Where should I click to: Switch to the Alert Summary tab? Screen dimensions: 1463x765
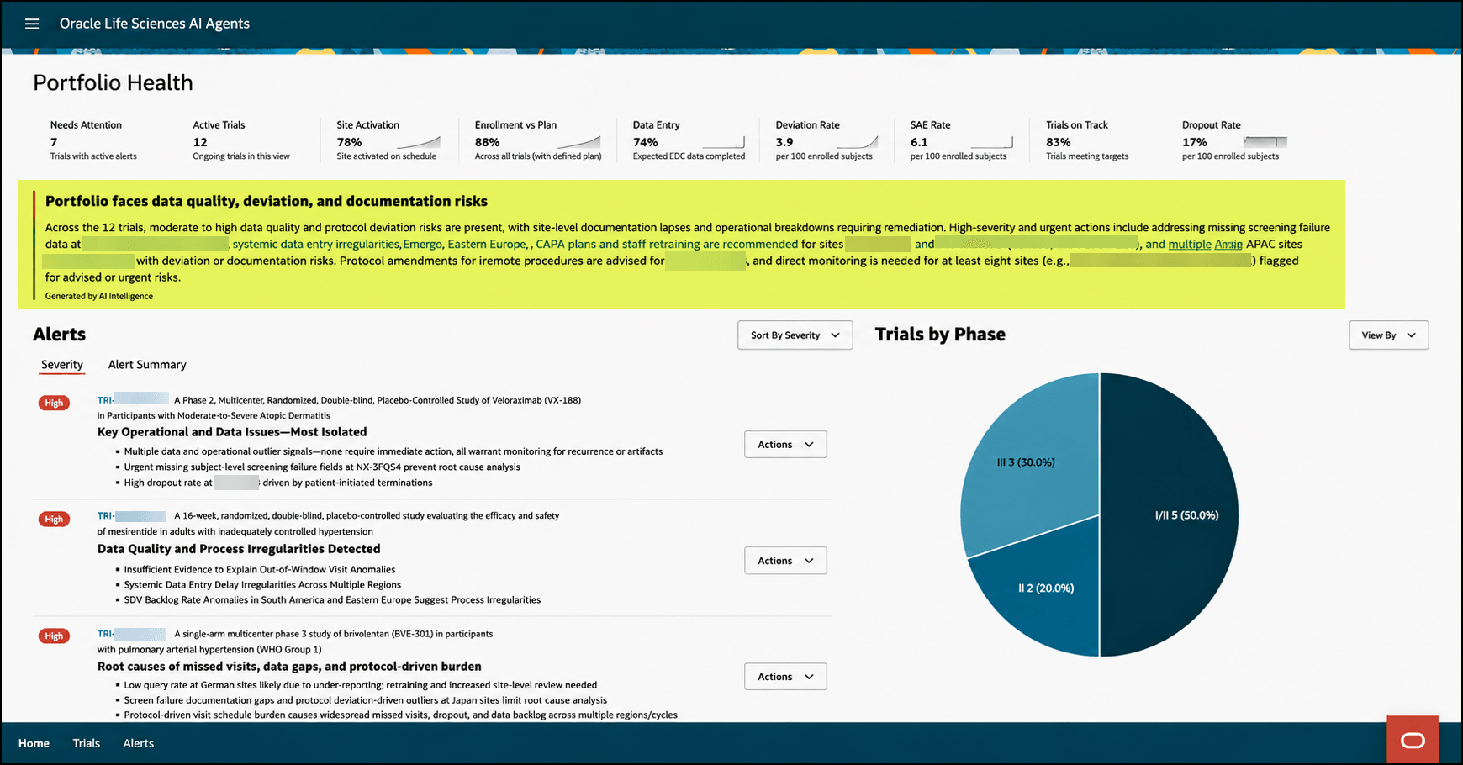147,364
